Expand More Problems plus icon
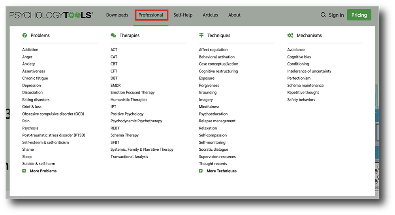 [24, 171]
